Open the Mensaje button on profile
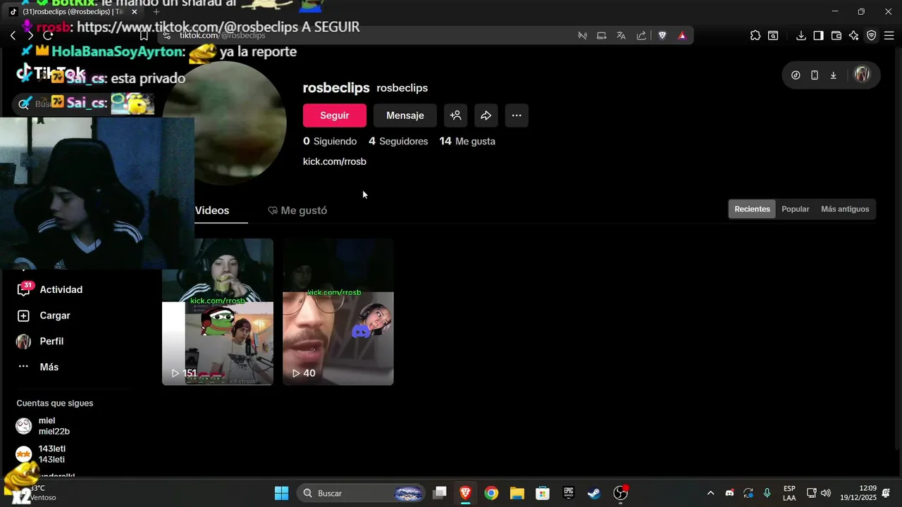 click(x=405, y=115)
